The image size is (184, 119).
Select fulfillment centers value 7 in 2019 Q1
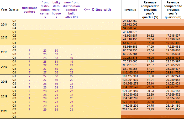tap(29, 91)
